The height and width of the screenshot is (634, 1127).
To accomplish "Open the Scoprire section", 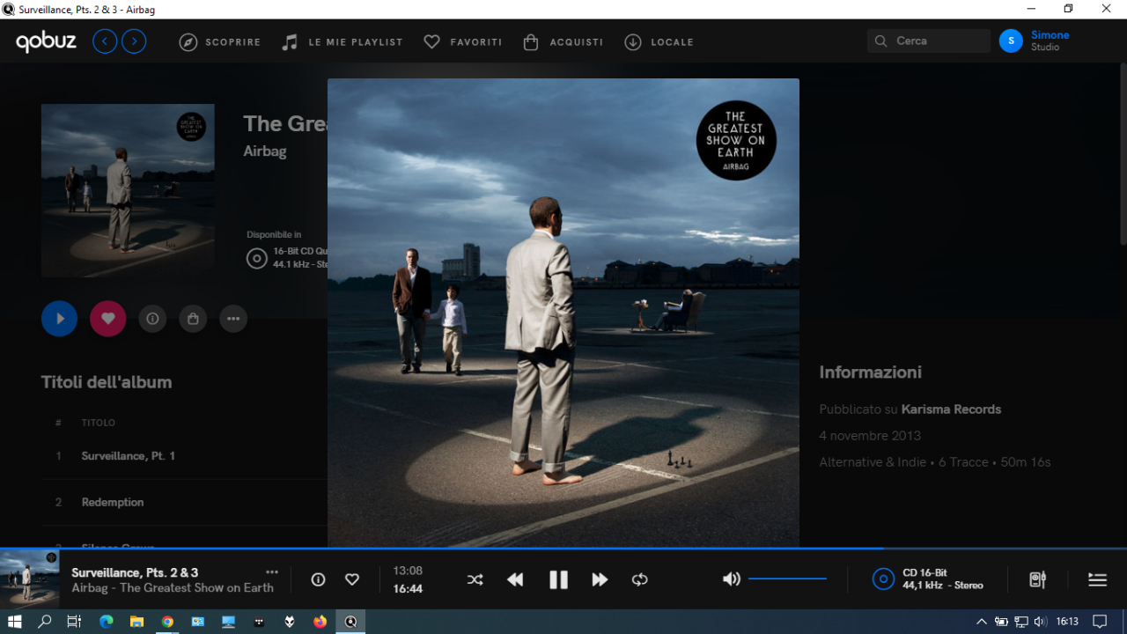I will [x=220, y=41].
